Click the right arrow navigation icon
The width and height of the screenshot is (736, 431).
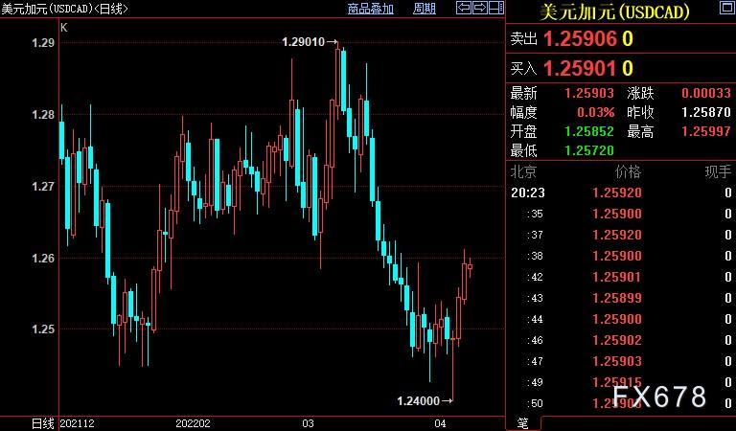coord(480,8)
